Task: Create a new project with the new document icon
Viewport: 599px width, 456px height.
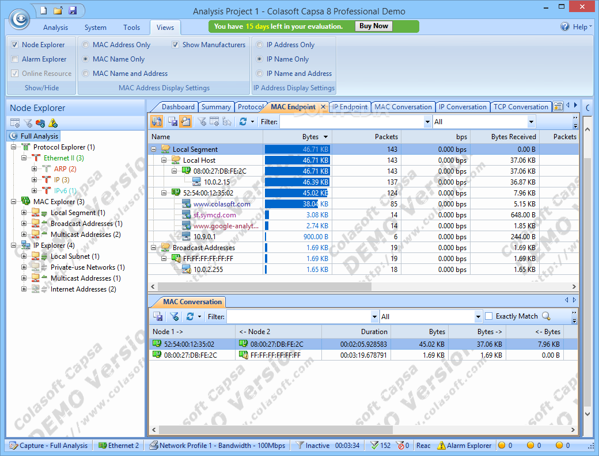Action: point(44,10)
